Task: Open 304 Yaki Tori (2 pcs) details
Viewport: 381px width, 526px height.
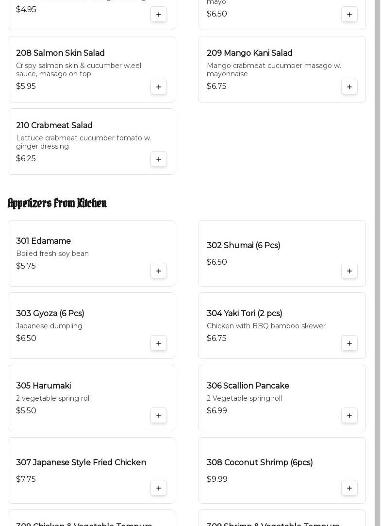Action: click(244, 314)
